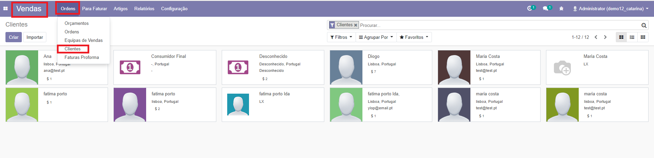This screenshot has width=654, height=158.
Task: Open the activities clock icon
Action: point(530,9)
